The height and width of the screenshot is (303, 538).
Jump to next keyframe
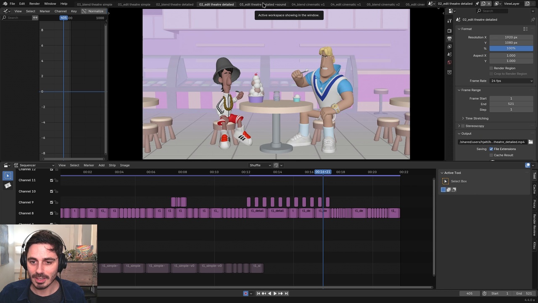(281, 293)
